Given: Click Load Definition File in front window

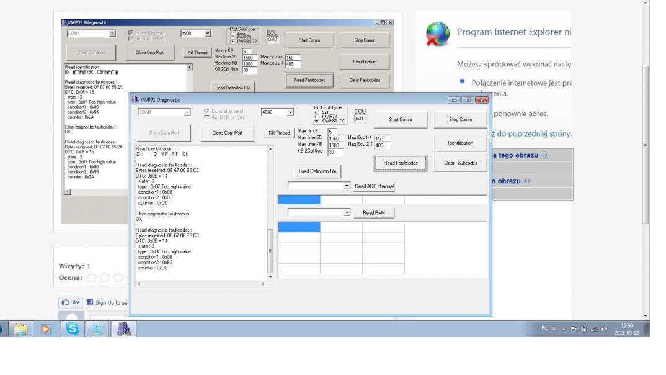Looking at the screenshot, I should (x=317, y=171).
